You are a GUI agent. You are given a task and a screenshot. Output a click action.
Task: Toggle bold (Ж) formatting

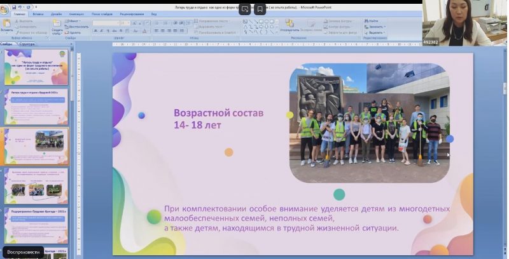pos(95,30)
